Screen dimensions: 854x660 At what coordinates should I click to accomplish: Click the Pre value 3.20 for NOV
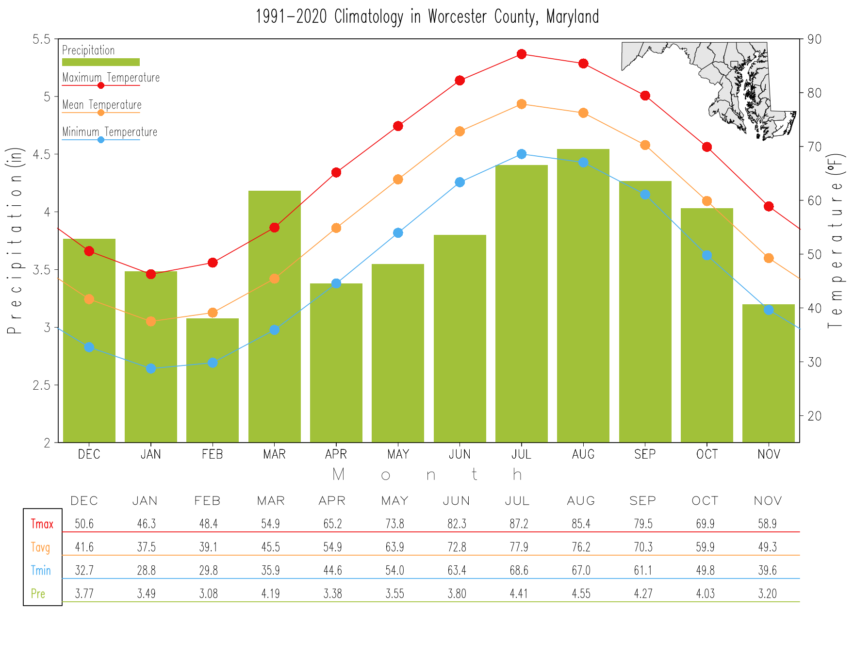[x=767, y=594]
